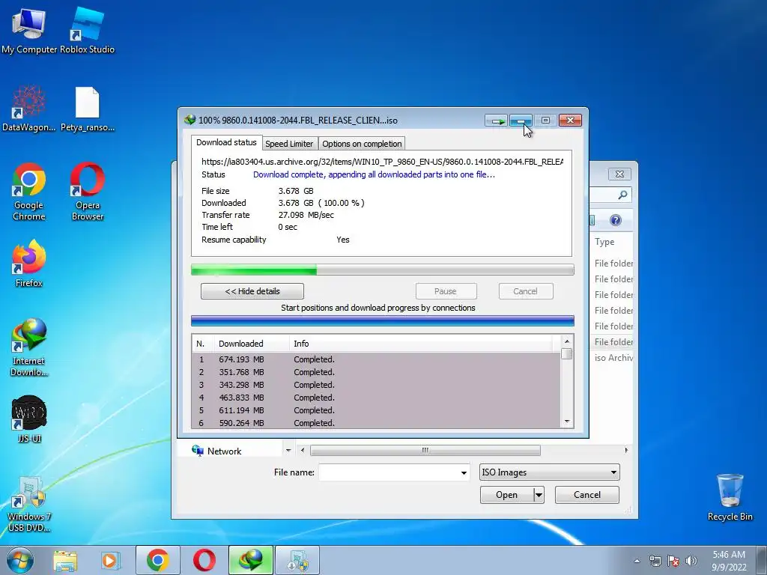Click the search magnifier in file dialog
The width and height of the screenshot is (767, 575).
[x=622, y=195]
